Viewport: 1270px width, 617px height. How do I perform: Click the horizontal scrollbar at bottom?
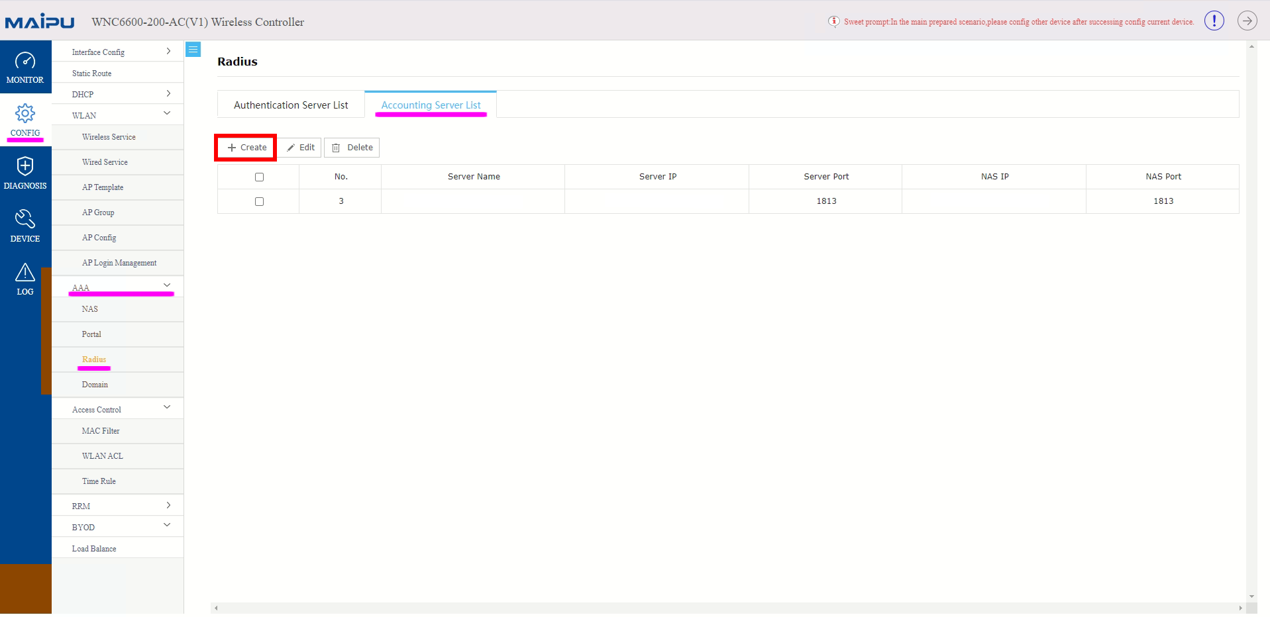click(x=727, y=608)
